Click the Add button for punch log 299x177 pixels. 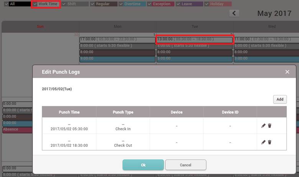280,99
